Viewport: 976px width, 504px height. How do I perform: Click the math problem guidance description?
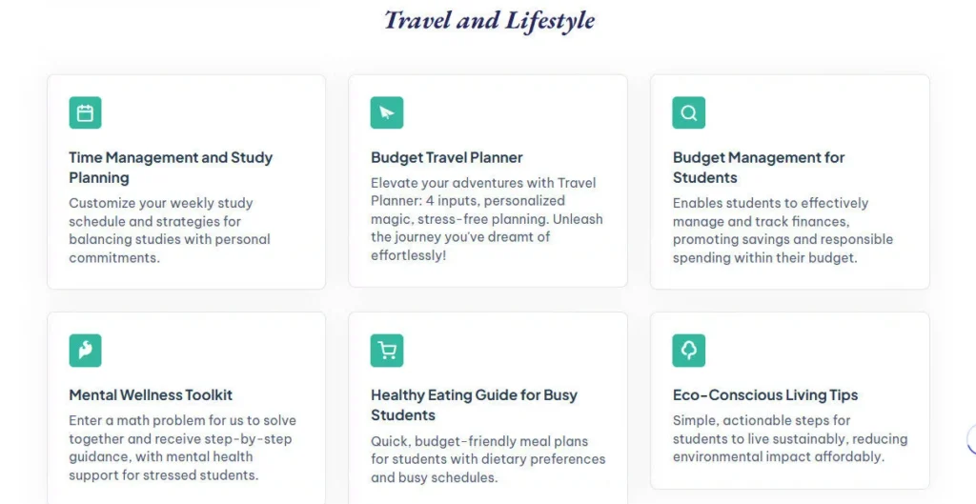click(182, 448)
